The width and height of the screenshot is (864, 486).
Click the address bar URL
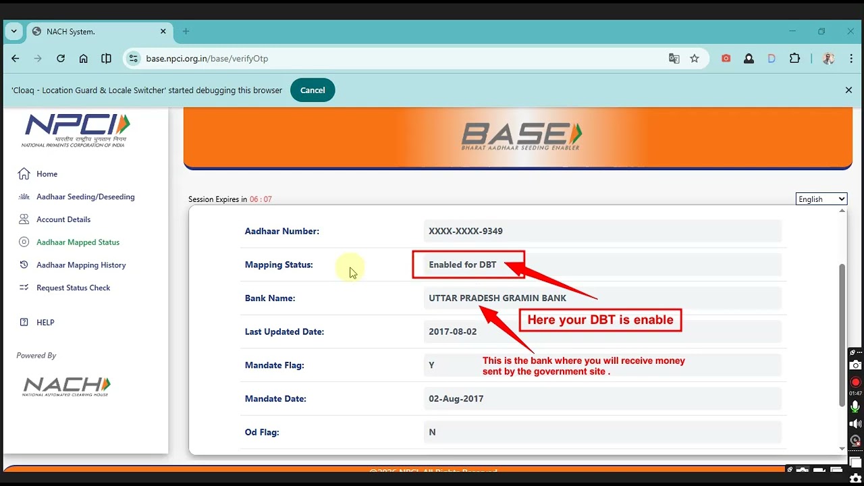pyautogui.click(x=207, y=59)
